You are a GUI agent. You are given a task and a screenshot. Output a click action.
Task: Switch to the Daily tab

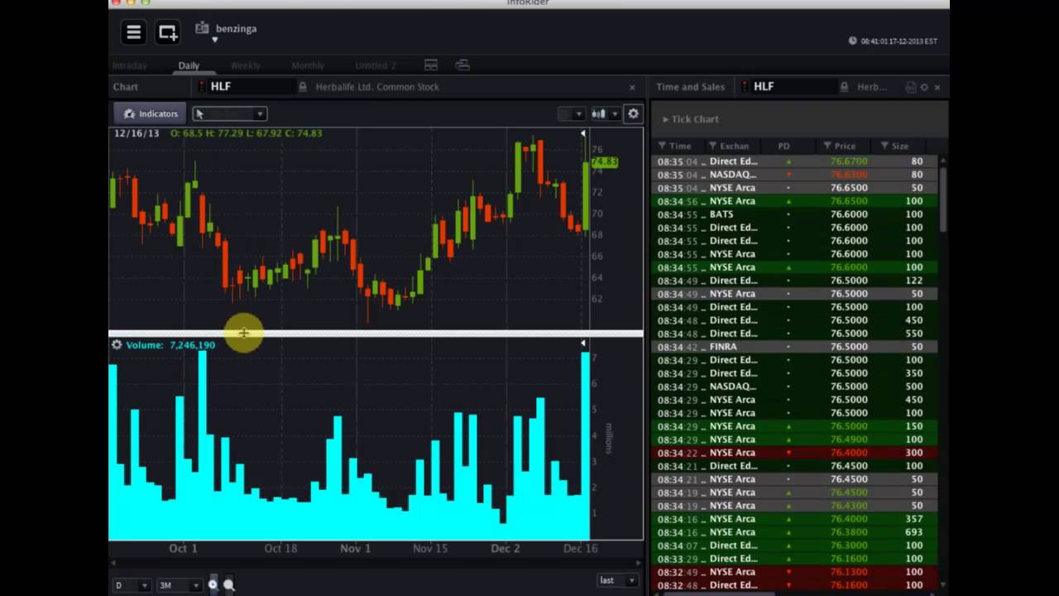pyautogui.click(x=189, y=65)
